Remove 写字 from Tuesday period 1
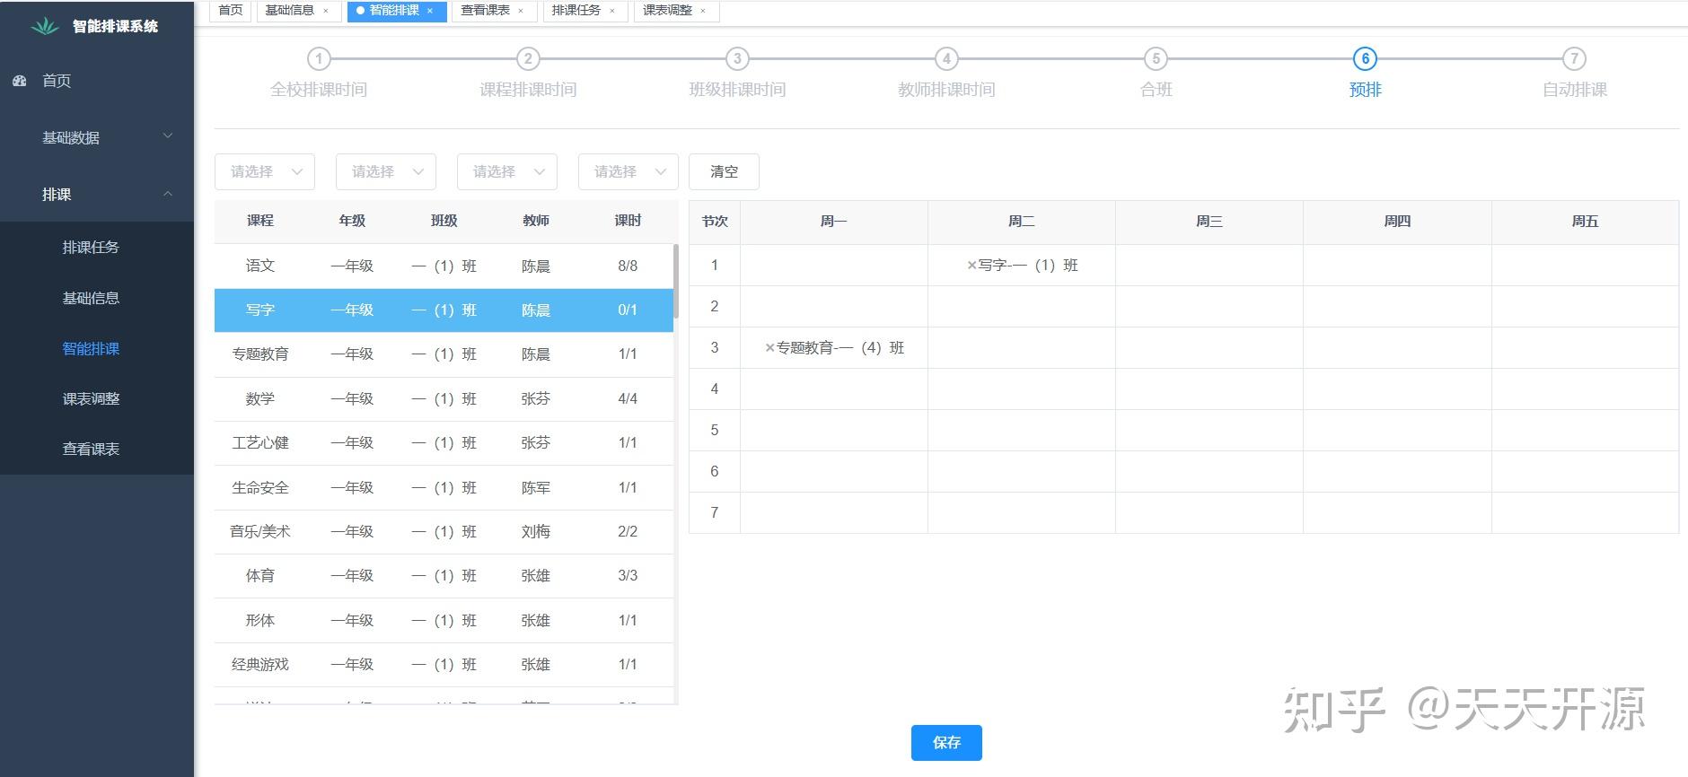Screen dimensions: 1688x777 [x=971, y=266]
